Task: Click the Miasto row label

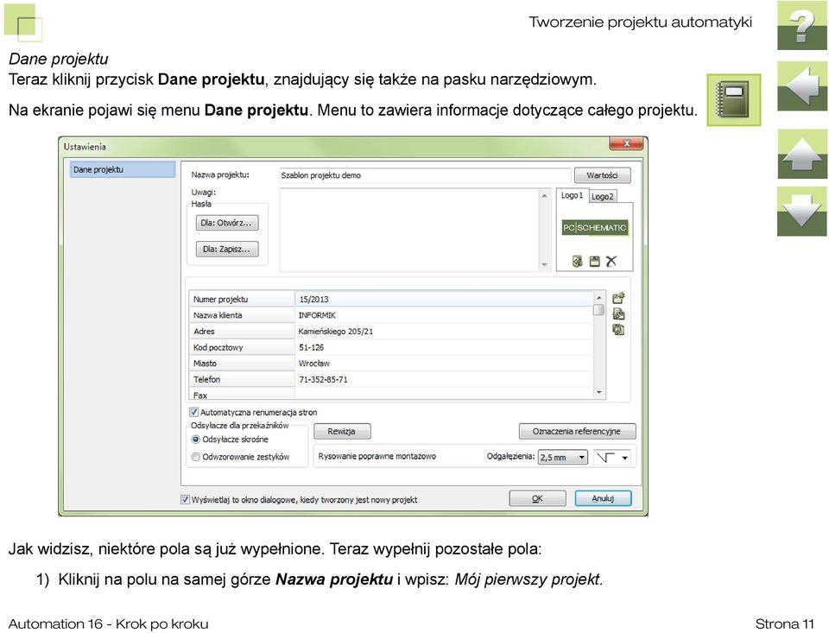Action: point(242,364)
